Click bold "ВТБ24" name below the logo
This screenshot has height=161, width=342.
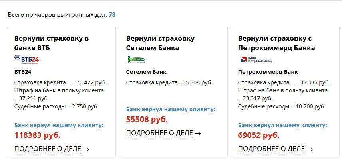coord(23,72)
